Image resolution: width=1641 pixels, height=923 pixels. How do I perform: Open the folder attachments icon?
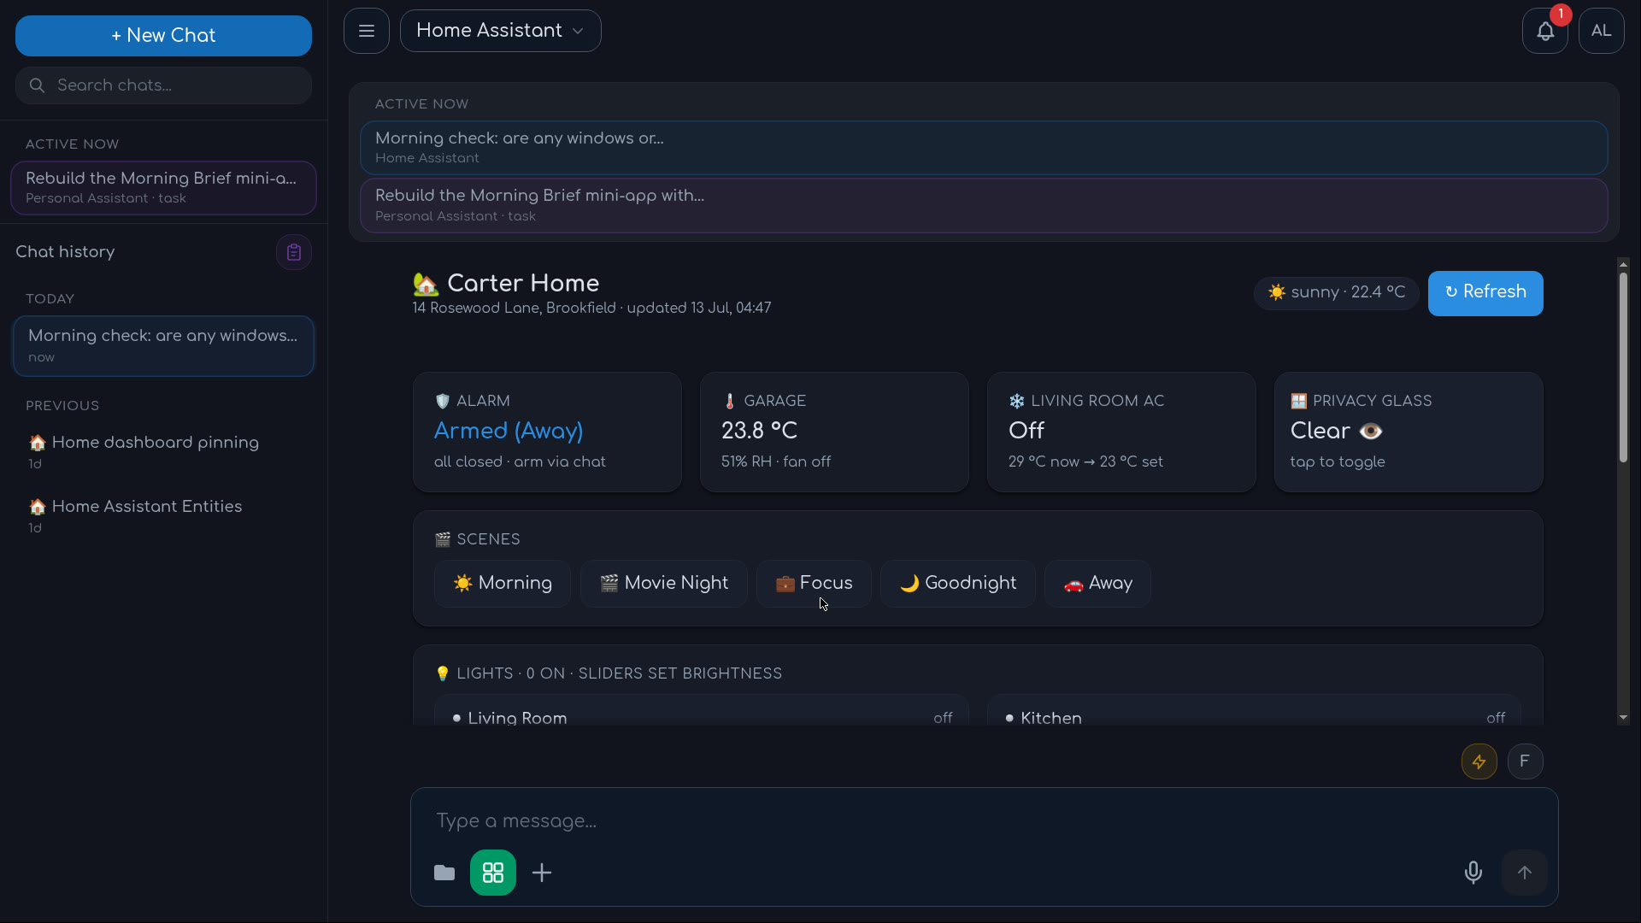coord(444,873)
